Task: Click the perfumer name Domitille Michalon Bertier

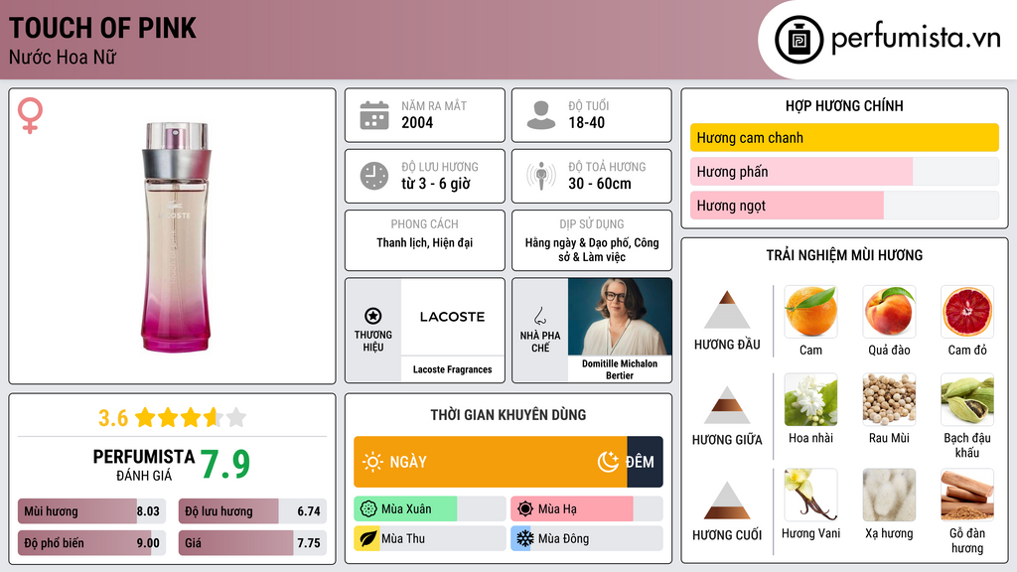Action: pos(620,369)
